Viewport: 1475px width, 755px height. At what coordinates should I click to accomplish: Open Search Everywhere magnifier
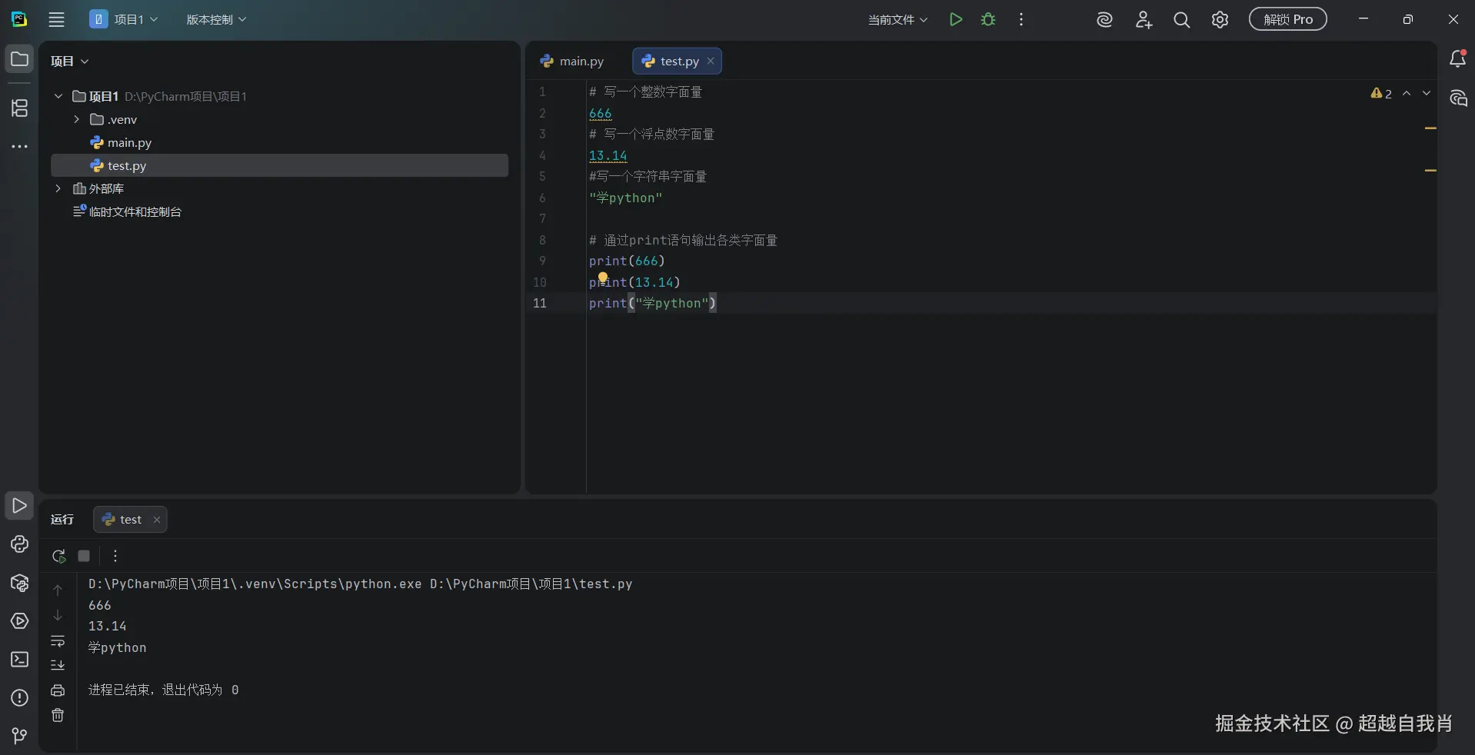coord(1182,20)
